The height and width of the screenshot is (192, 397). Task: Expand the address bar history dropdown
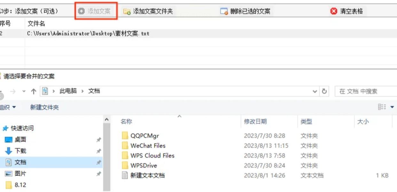coord(315,91)
